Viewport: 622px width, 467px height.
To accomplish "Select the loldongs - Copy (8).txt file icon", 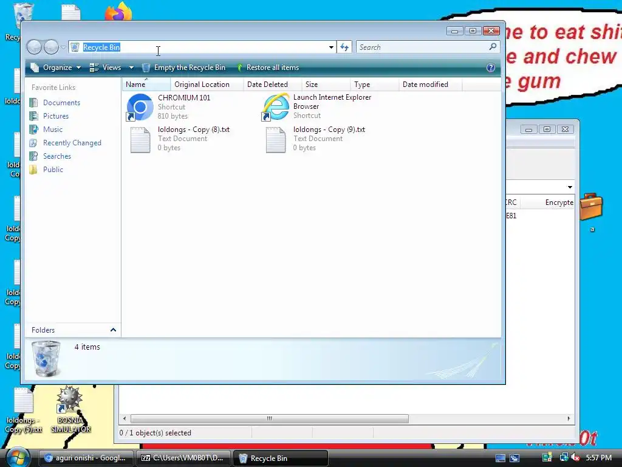I will click(x=140, y=140).
